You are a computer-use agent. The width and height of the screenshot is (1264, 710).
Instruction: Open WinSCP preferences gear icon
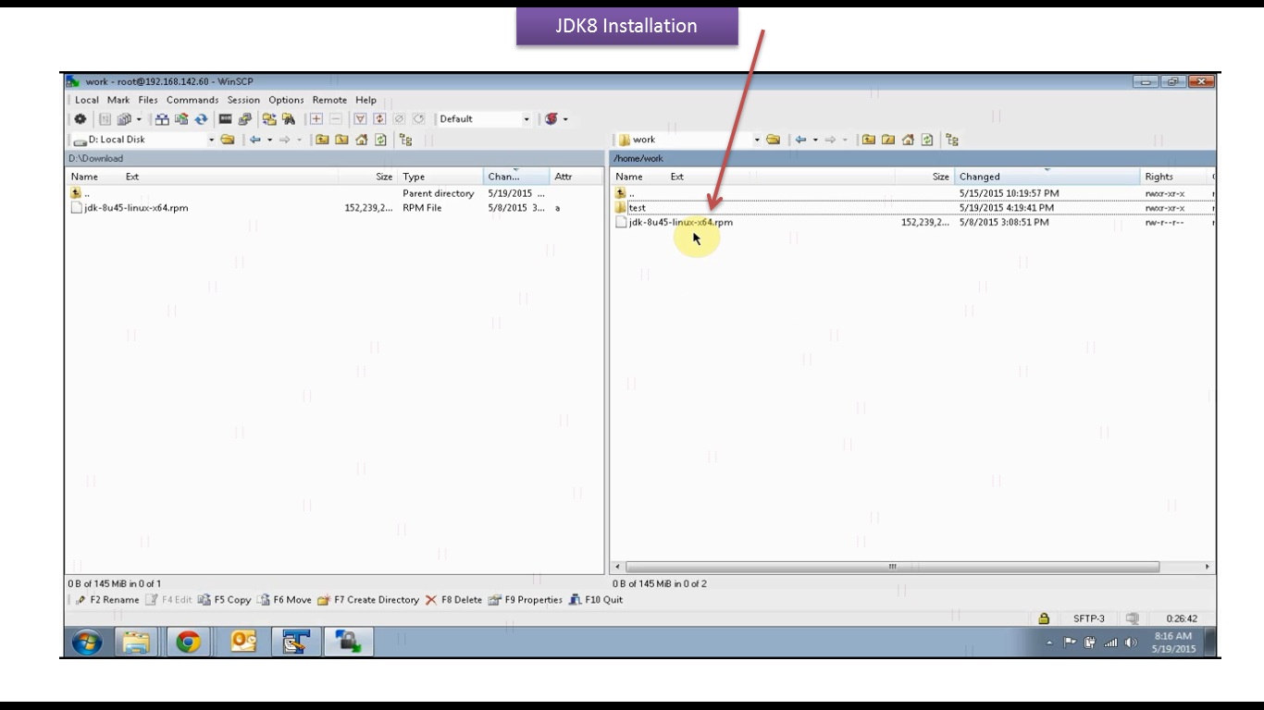tap(81, 119)
